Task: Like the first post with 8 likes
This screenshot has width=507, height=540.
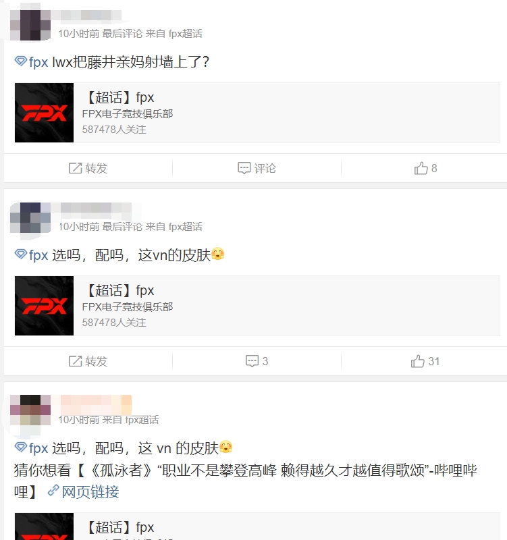Action: [425, 168]
